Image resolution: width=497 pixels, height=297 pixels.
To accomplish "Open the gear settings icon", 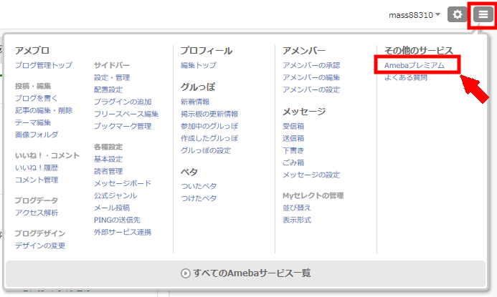I will pyautogui.click(x=457, y=14).
